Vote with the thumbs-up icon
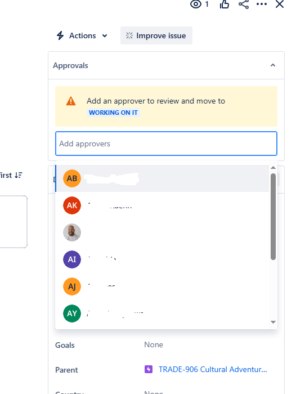296x394 pixels. coord(225,5)
